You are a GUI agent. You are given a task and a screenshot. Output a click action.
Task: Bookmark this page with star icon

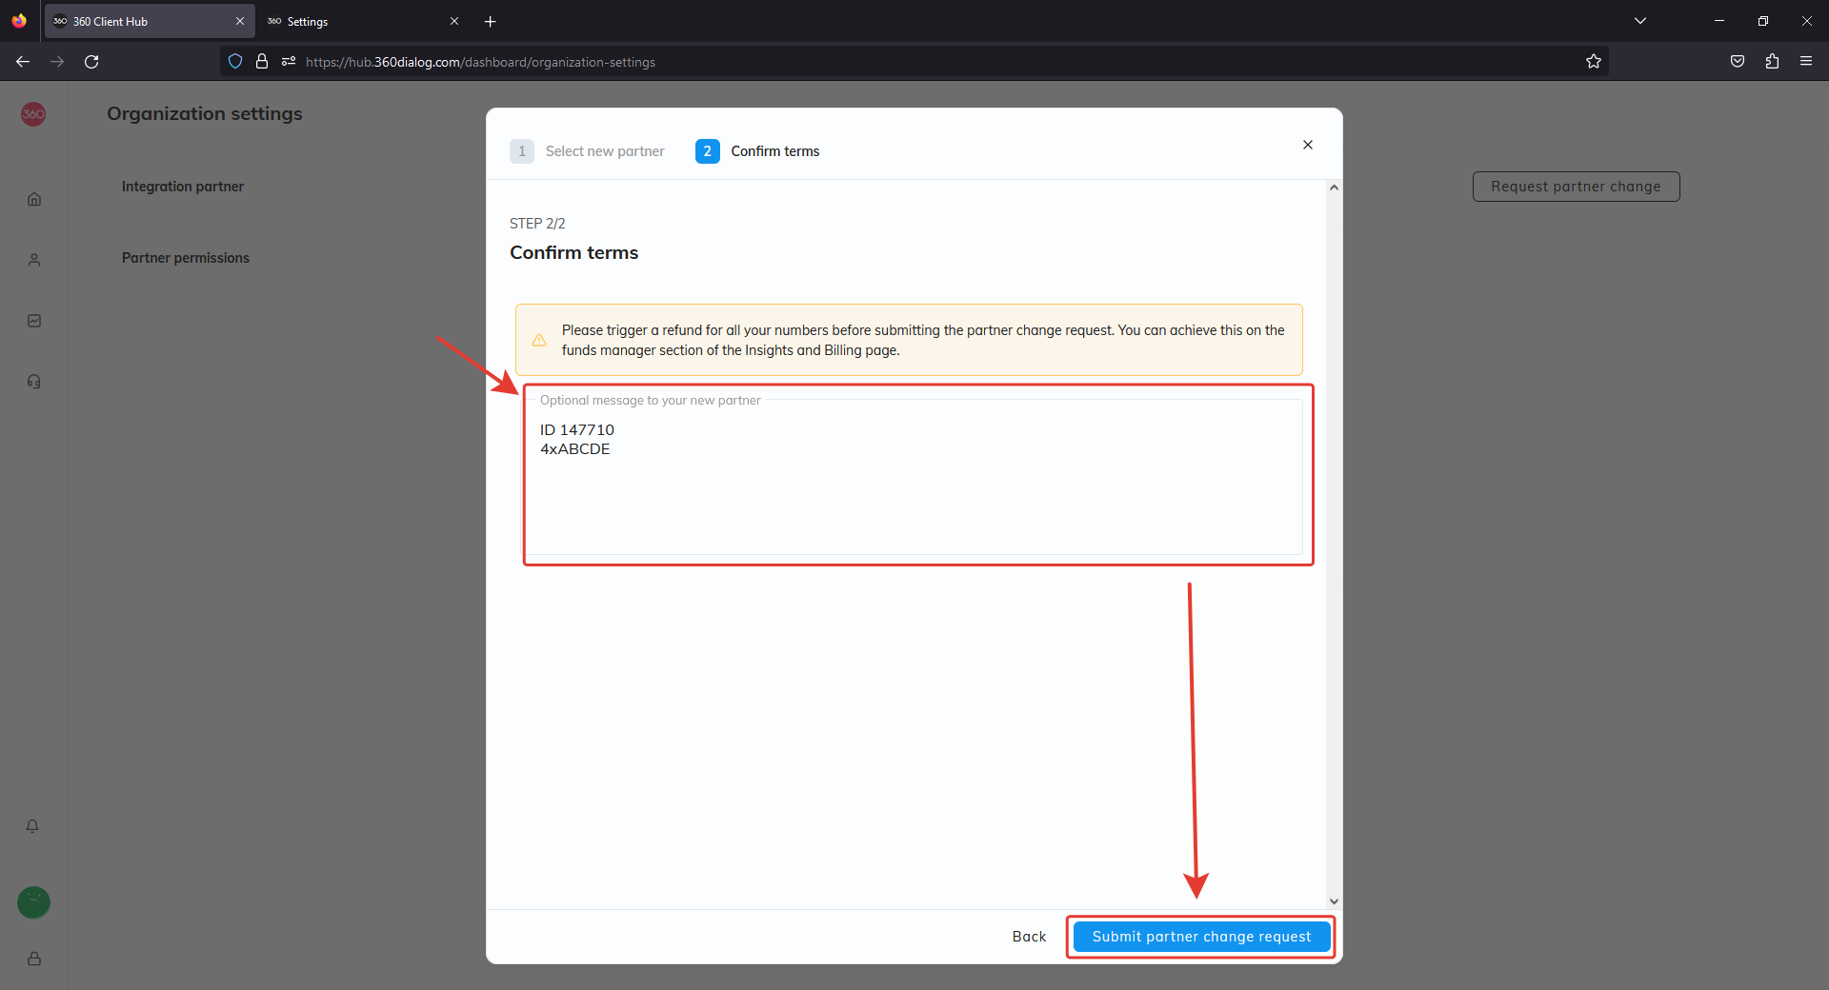tap(1594, 62)
